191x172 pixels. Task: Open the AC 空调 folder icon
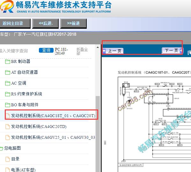[8, 83]
